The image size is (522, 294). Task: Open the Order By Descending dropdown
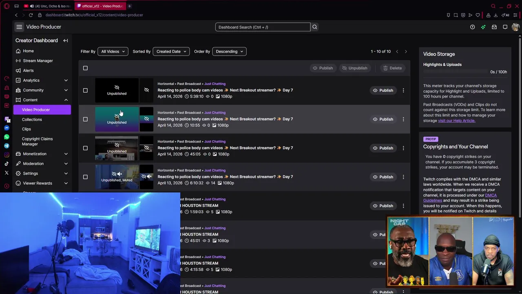(x=229, y=51)
